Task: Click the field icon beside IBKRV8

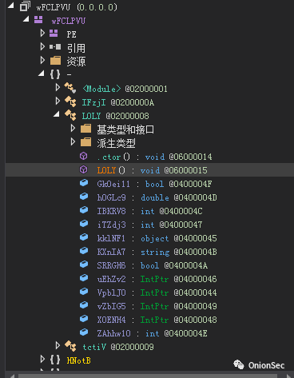Action: [x=84, y=210]
